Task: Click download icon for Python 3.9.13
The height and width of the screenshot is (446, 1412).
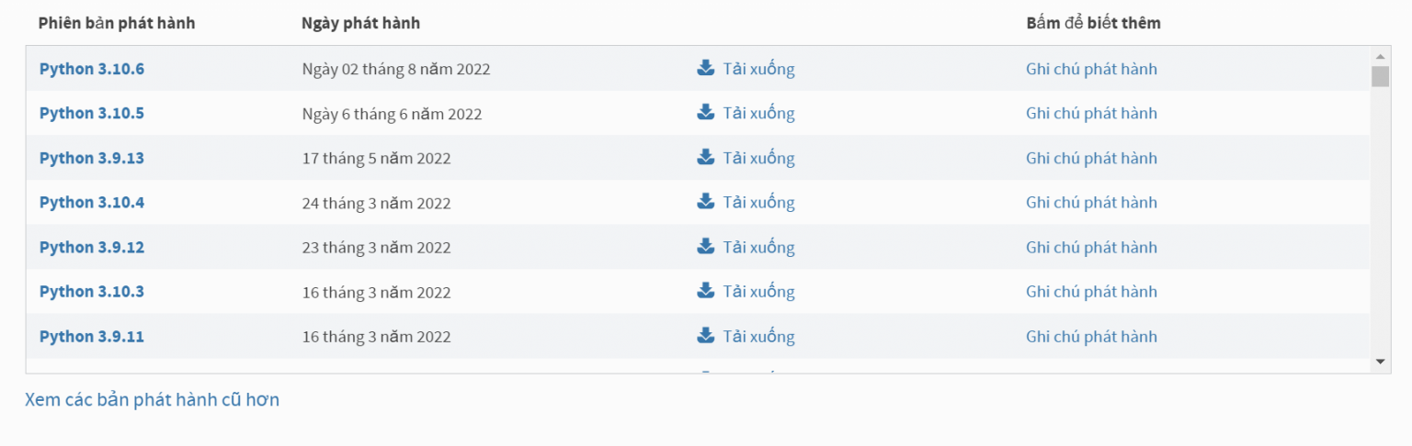Action: point(705,157)
